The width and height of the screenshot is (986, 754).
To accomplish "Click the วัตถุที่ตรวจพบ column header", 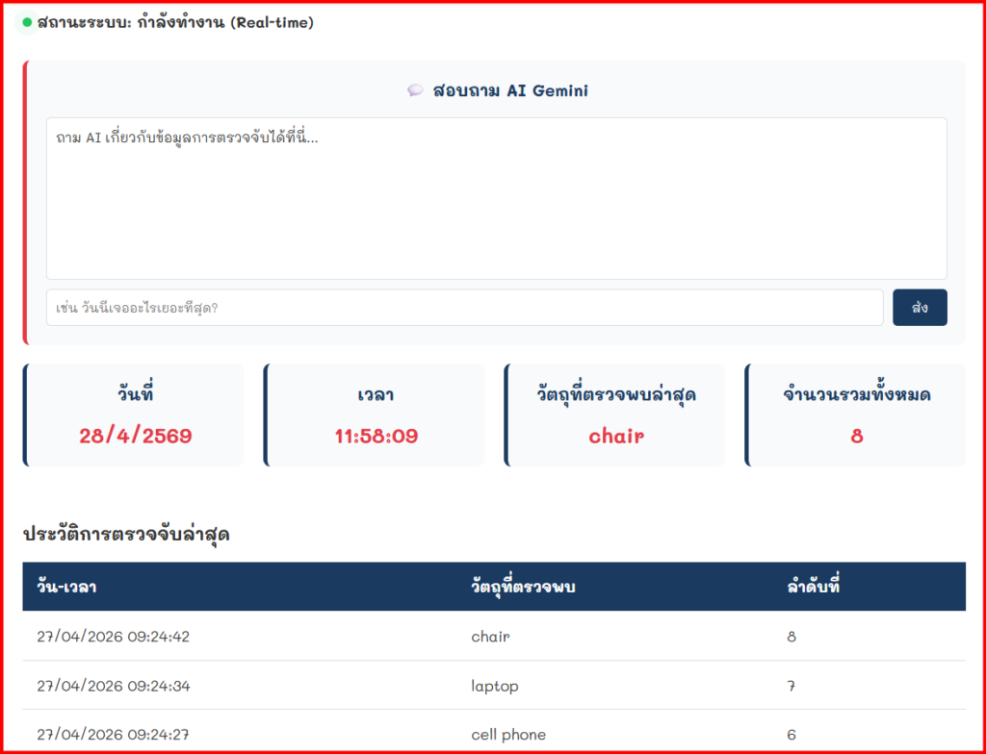I will [523, 587].
